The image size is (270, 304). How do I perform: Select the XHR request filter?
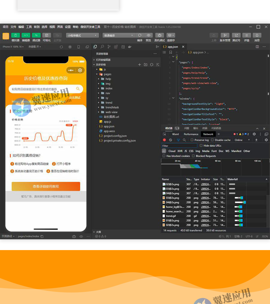180,151
